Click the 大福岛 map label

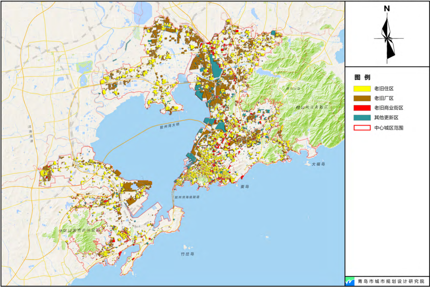[x=318, y=164]
